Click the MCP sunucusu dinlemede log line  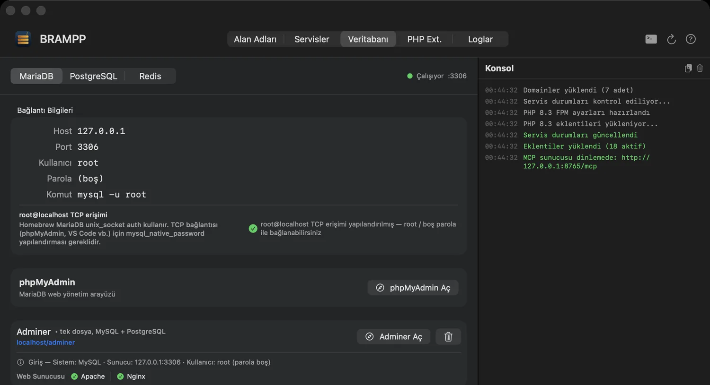(586, 162)
